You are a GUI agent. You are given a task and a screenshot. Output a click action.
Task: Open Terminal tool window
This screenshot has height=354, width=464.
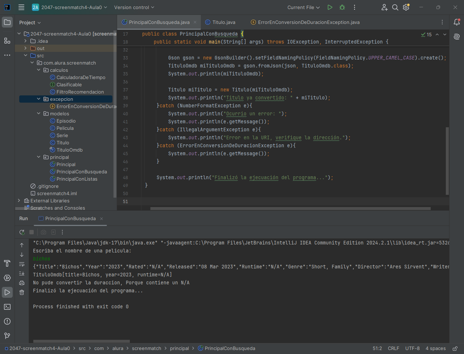pos(7,307)
